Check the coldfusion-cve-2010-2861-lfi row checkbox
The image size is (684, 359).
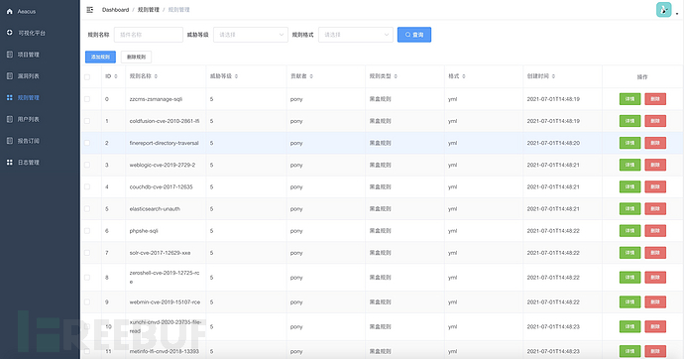tap(87, 121)
